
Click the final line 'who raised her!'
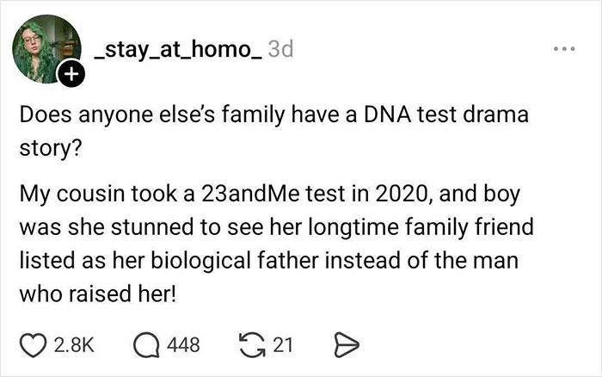[x=97, y=293]
